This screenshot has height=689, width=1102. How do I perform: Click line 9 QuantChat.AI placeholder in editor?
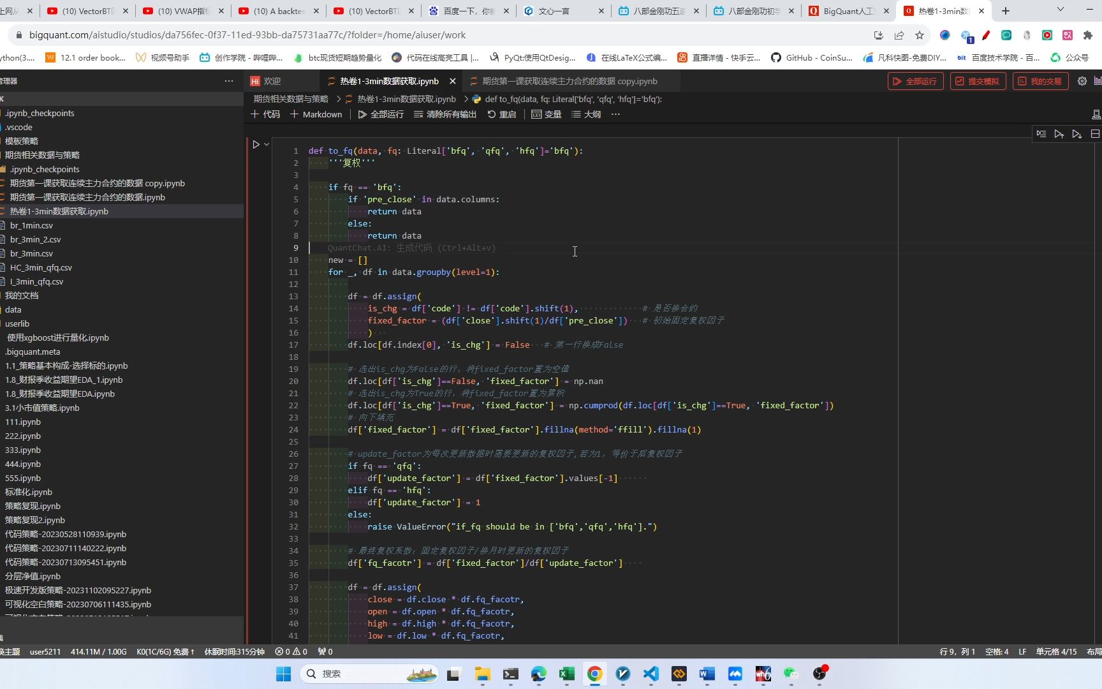(x=411, y=248)
